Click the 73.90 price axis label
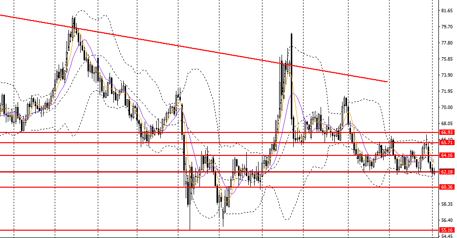 (446, 75)
